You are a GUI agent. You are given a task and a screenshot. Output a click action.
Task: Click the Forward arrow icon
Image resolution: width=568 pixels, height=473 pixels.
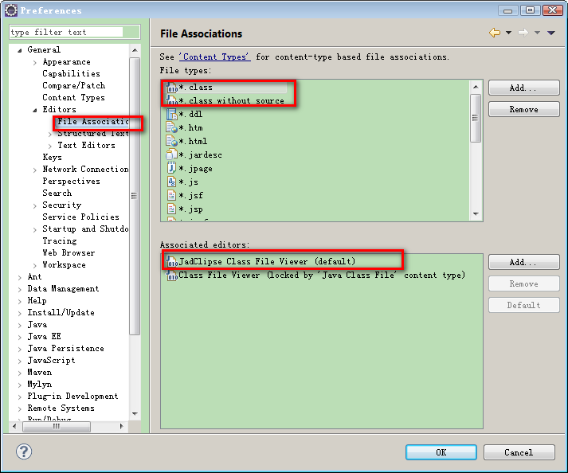[523, 33]
